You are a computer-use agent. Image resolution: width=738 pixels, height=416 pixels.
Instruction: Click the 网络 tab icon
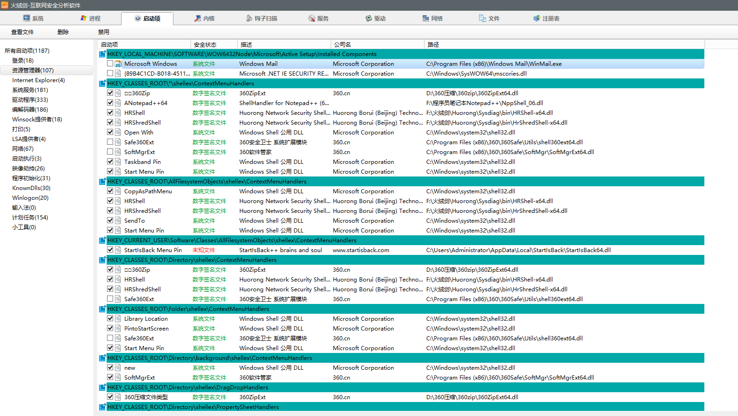click(x=426, y=18)
